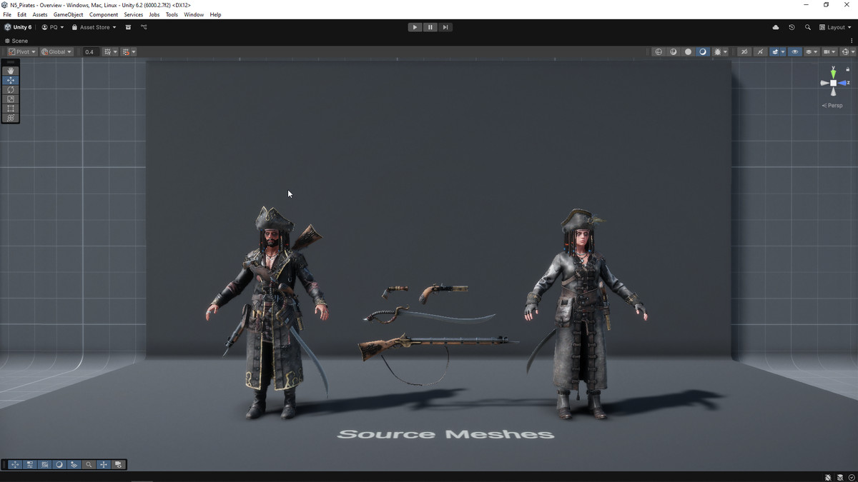This screenshot has width=858, height=482.
Task: Click the 0.4 snap value field
Action: click(89, 51)
